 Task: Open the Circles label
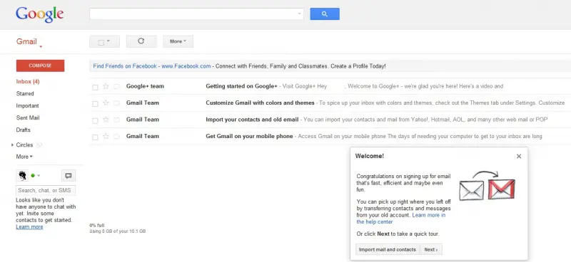[x=24, y=145]
